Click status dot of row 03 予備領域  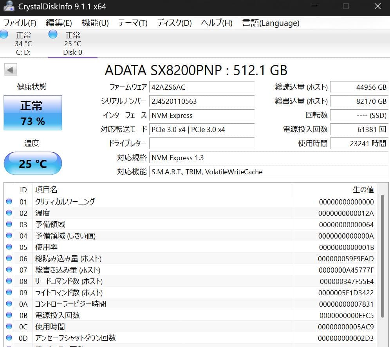click(x=9, y=224)
